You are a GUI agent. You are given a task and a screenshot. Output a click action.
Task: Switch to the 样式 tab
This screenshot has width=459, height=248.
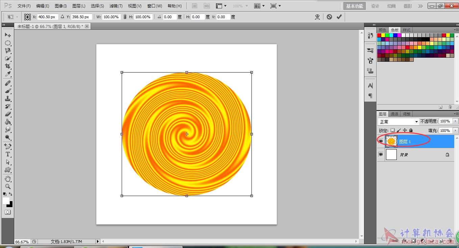pyautogui.click(x=407, y=30)
